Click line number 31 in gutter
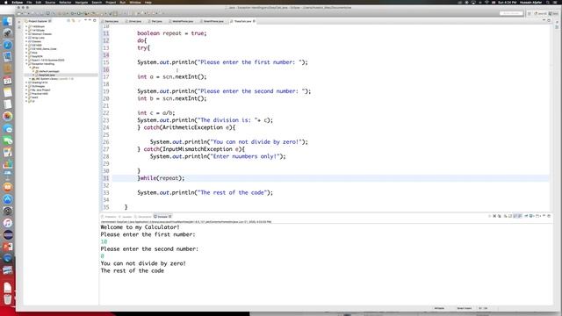 pos(105,178)
